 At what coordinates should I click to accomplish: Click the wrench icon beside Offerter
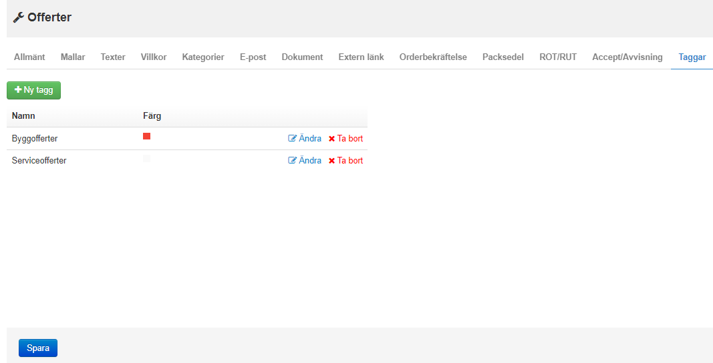click(x=18, y=18)
